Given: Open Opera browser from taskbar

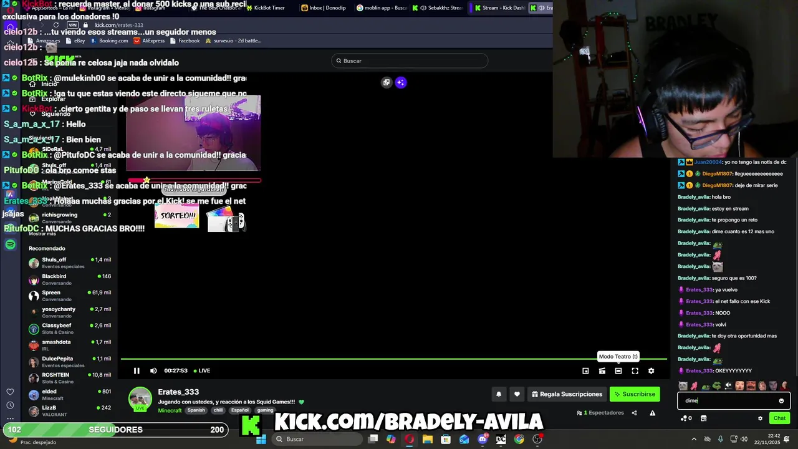Looking at the screenshot, I should [409, 439].
